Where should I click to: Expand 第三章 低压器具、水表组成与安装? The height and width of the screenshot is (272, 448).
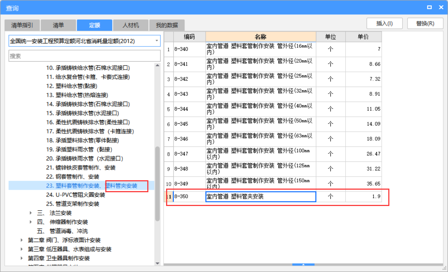coord(22,249)
